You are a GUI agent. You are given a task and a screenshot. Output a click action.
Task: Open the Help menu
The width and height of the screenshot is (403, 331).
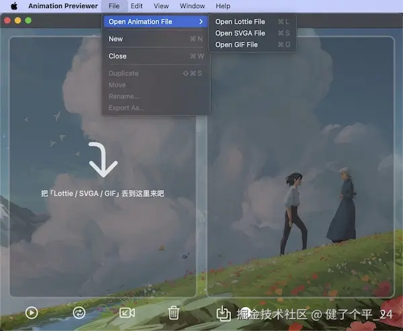click(223, 6)
